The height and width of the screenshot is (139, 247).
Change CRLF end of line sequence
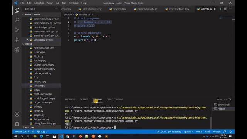(208, 132)
